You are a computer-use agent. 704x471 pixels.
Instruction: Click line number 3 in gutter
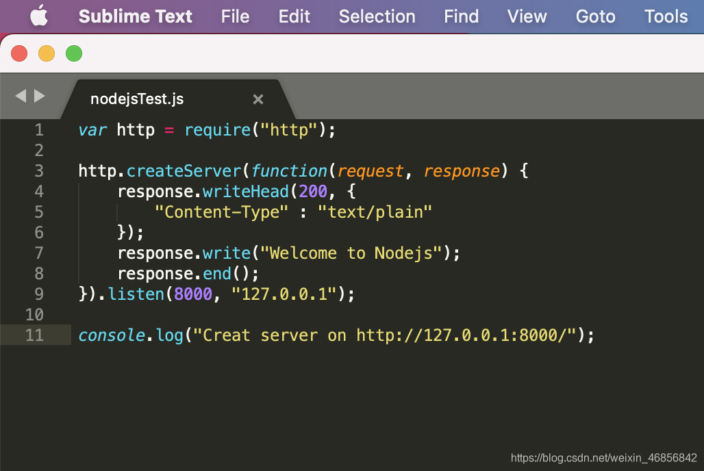[x=39, y=171]
